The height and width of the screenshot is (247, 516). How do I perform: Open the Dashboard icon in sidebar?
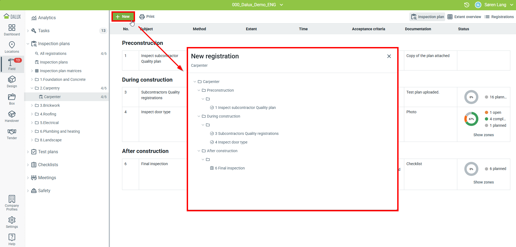click(x=12, y=30)
